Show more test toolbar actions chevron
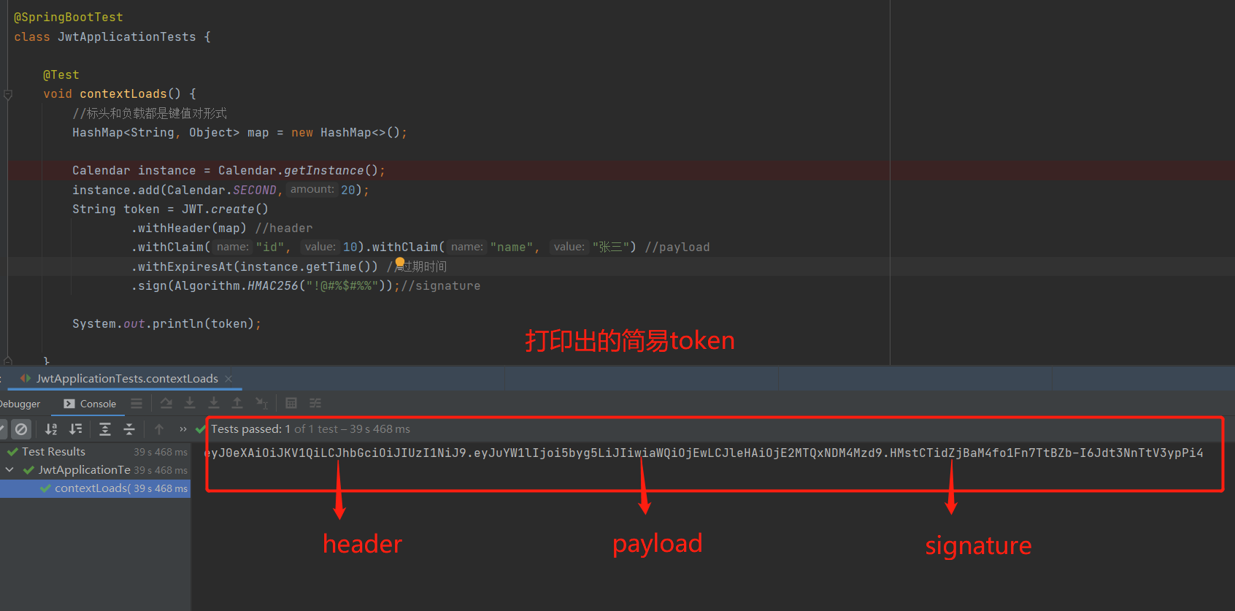The image size is (1235, 611). point(183,429)
